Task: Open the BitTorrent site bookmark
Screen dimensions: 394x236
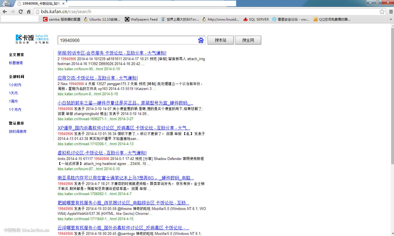Action: tap(180, 19)
